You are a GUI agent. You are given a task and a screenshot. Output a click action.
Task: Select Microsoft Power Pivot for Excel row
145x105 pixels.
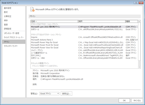[84, 45]
